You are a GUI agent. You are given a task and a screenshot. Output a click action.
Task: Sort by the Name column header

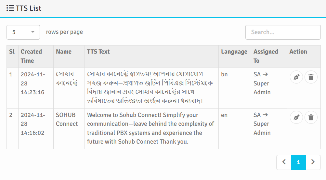[64, 52]
